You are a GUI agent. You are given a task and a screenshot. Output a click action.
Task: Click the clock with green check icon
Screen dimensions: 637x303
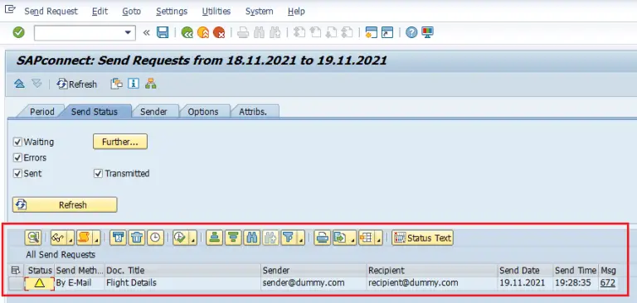180,238
